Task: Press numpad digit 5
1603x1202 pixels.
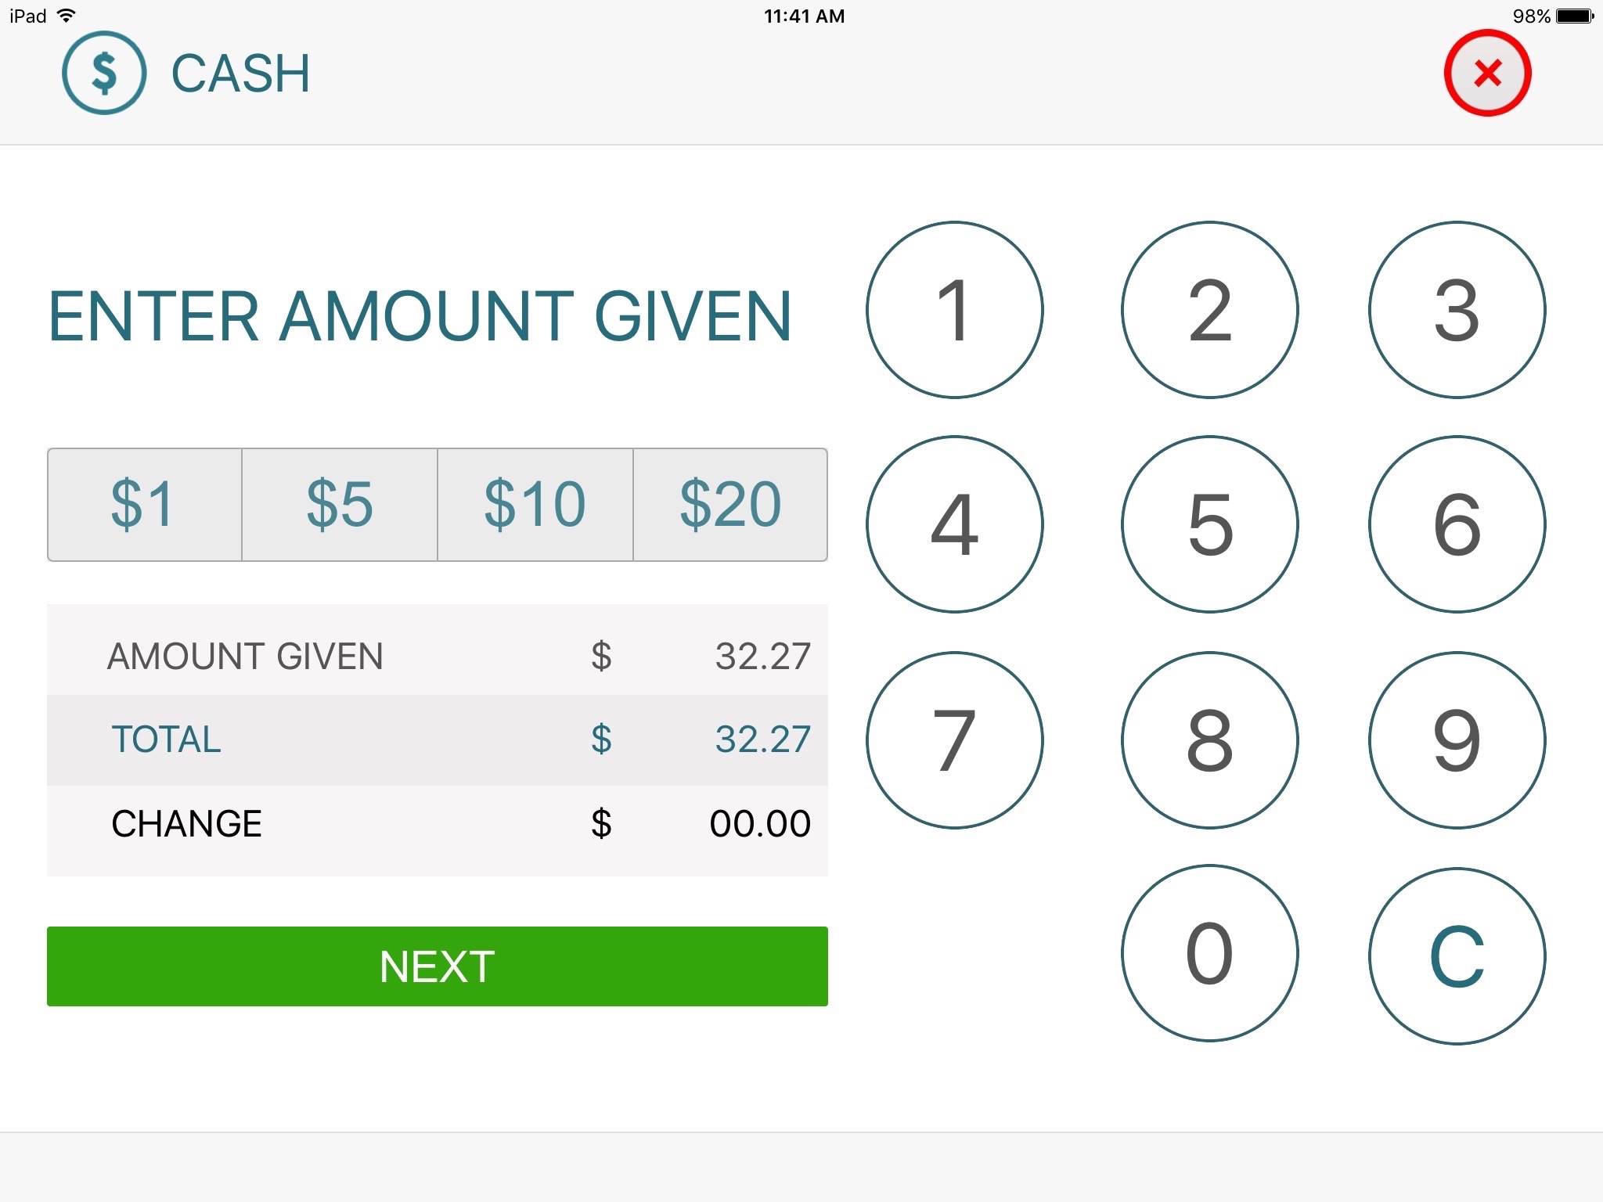Action: point(1205,519)
